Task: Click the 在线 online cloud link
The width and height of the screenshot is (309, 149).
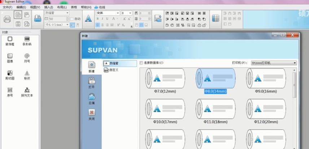Action: coord(100,7)
